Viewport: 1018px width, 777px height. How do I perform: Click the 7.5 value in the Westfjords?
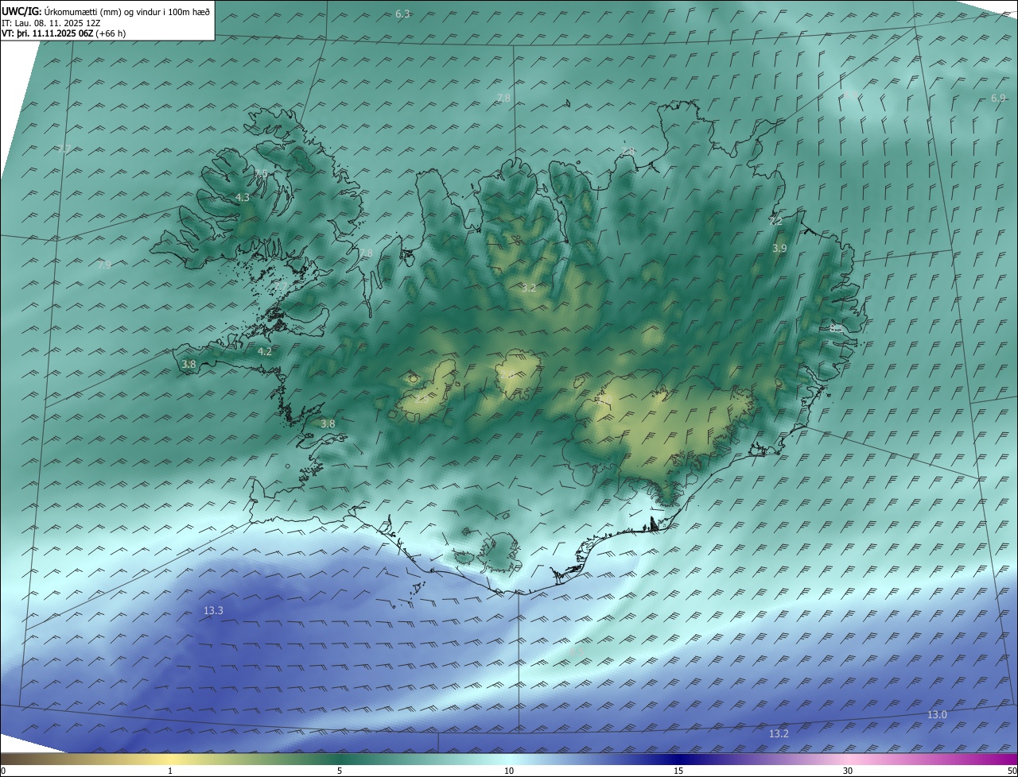(x=261, y=173)
